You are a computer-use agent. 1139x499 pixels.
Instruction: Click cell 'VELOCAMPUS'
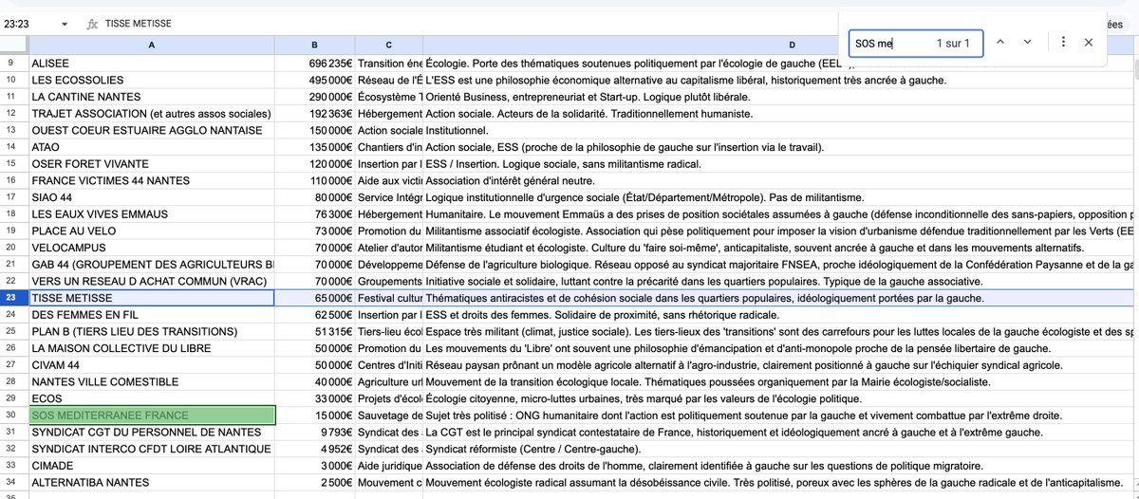[152, 248]
